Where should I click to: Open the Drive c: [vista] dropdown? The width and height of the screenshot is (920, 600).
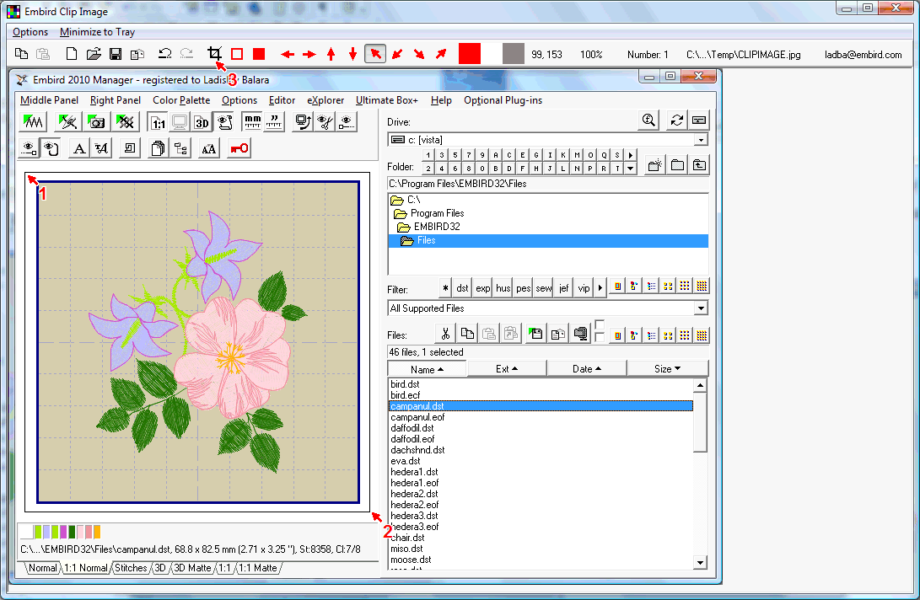(701, 140)
